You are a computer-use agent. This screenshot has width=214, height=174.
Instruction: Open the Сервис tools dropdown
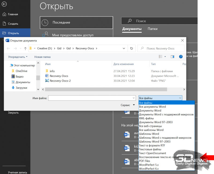pos(128,105)
